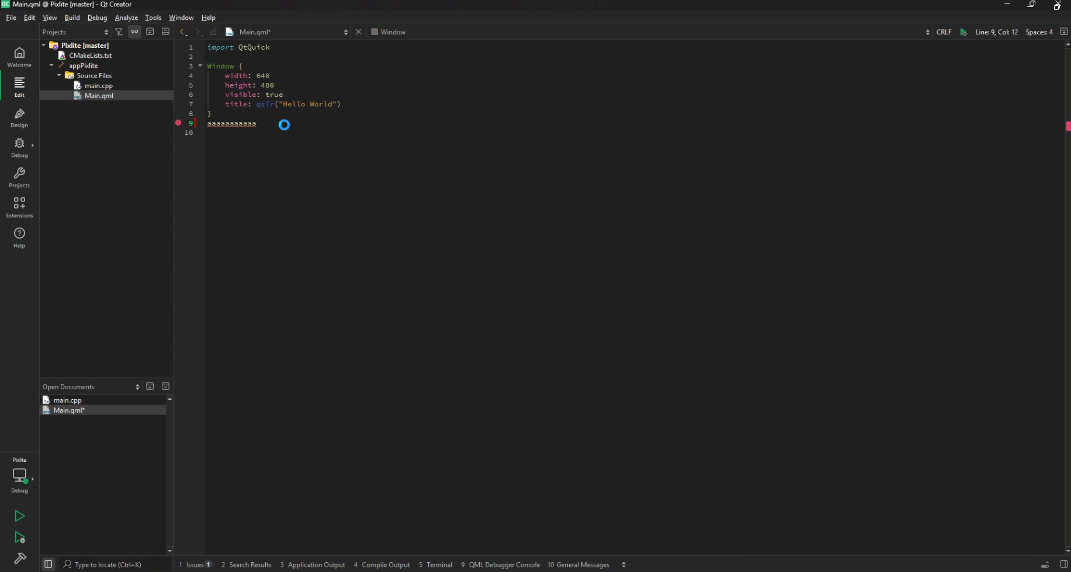Open the Debug mode in sidebar
This screenshot has width=1071, height=572.
(19, 147)
